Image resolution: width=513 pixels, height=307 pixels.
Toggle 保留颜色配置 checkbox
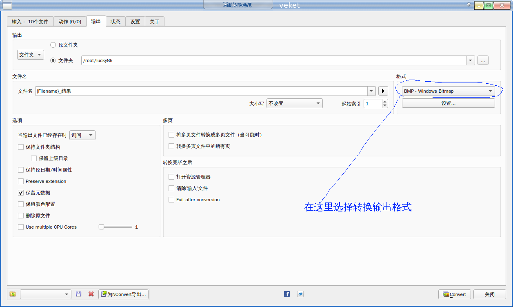pos(21,204)
